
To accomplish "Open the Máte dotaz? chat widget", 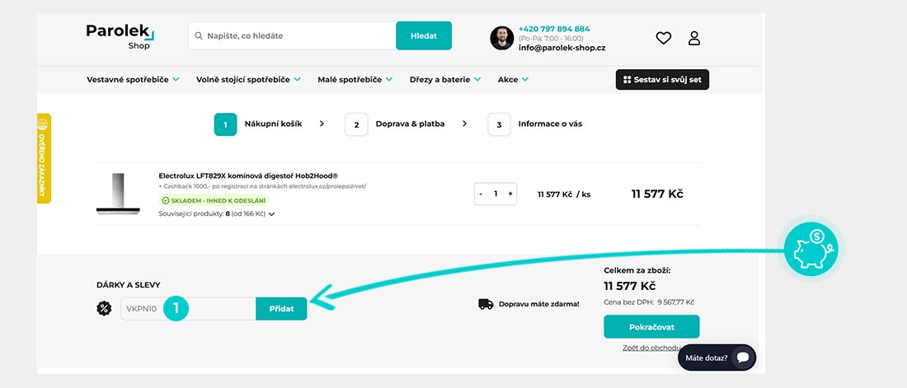I will point(717,358).
